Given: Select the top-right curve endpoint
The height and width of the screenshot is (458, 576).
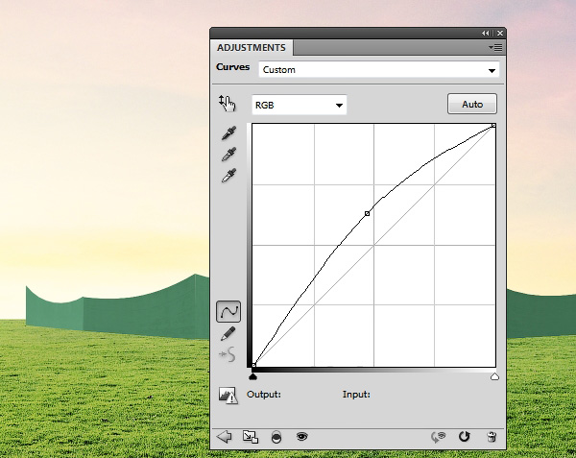Looking at the screenshot, I should coord(493,126).
